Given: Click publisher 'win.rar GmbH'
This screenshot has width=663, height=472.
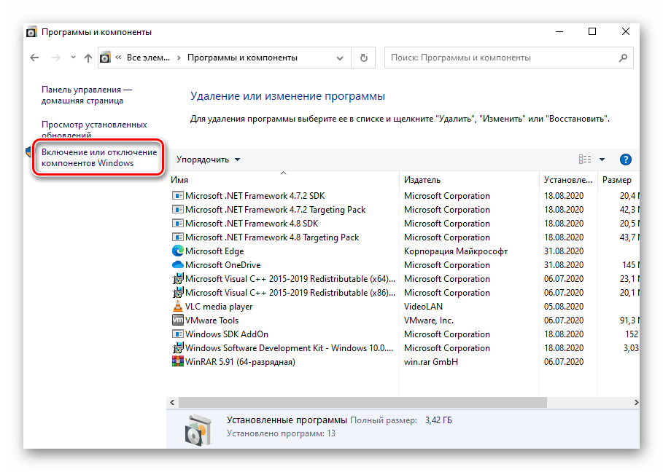Looking at the screenshot, I should 431,362.
